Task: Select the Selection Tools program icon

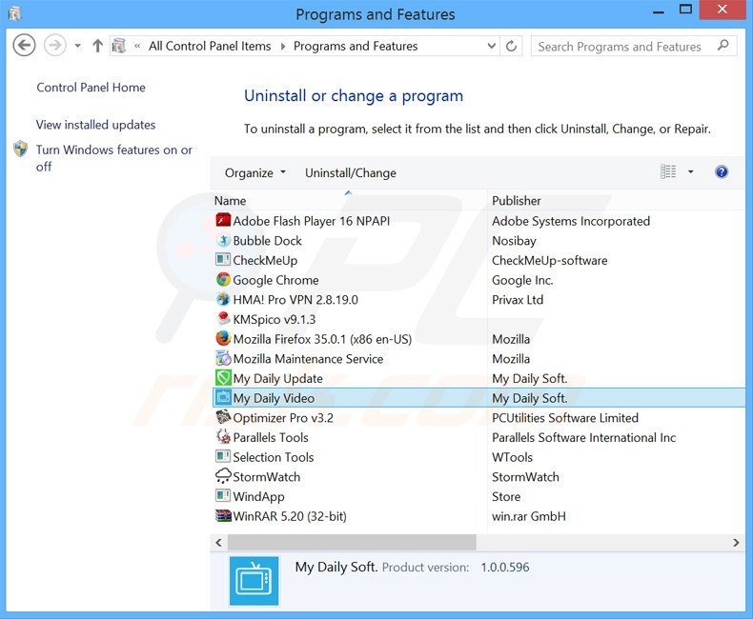Action: (223, 457)
